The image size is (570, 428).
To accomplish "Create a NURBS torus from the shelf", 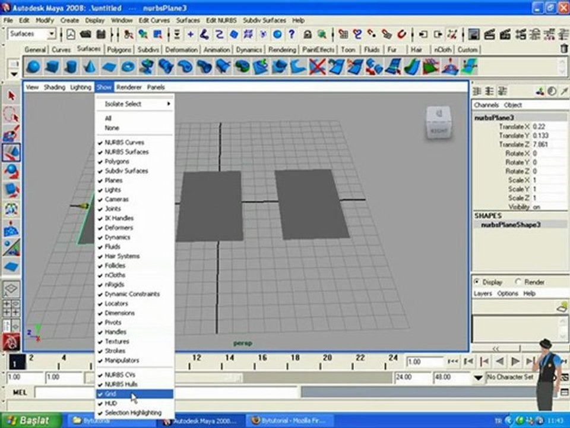I will coord(128,67).
